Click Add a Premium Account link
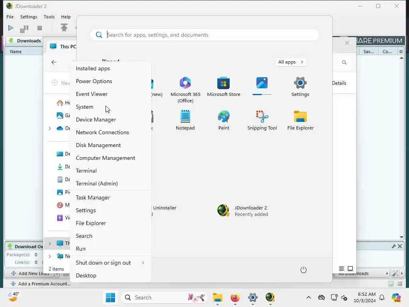The width and height of the screenshot is (409, 307). (x=41, y=284)
